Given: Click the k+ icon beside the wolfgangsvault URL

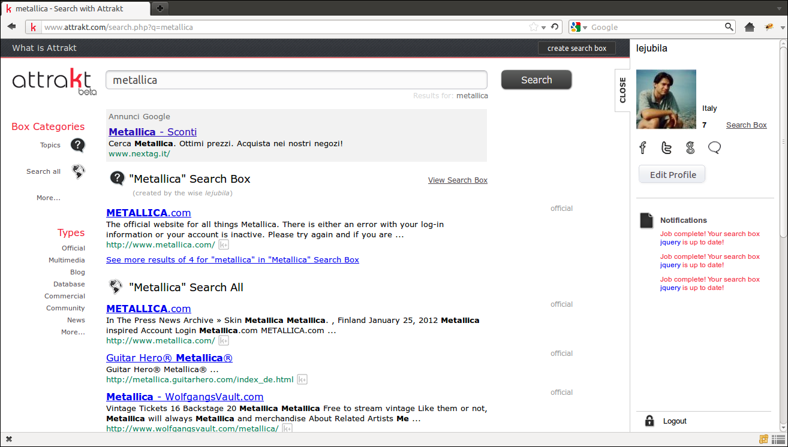Looking at the screenshot, I should [x=287, y=428].
